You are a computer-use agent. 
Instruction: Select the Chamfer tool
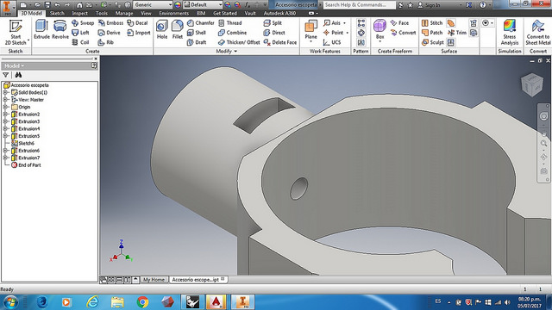[x=201, y=23]
